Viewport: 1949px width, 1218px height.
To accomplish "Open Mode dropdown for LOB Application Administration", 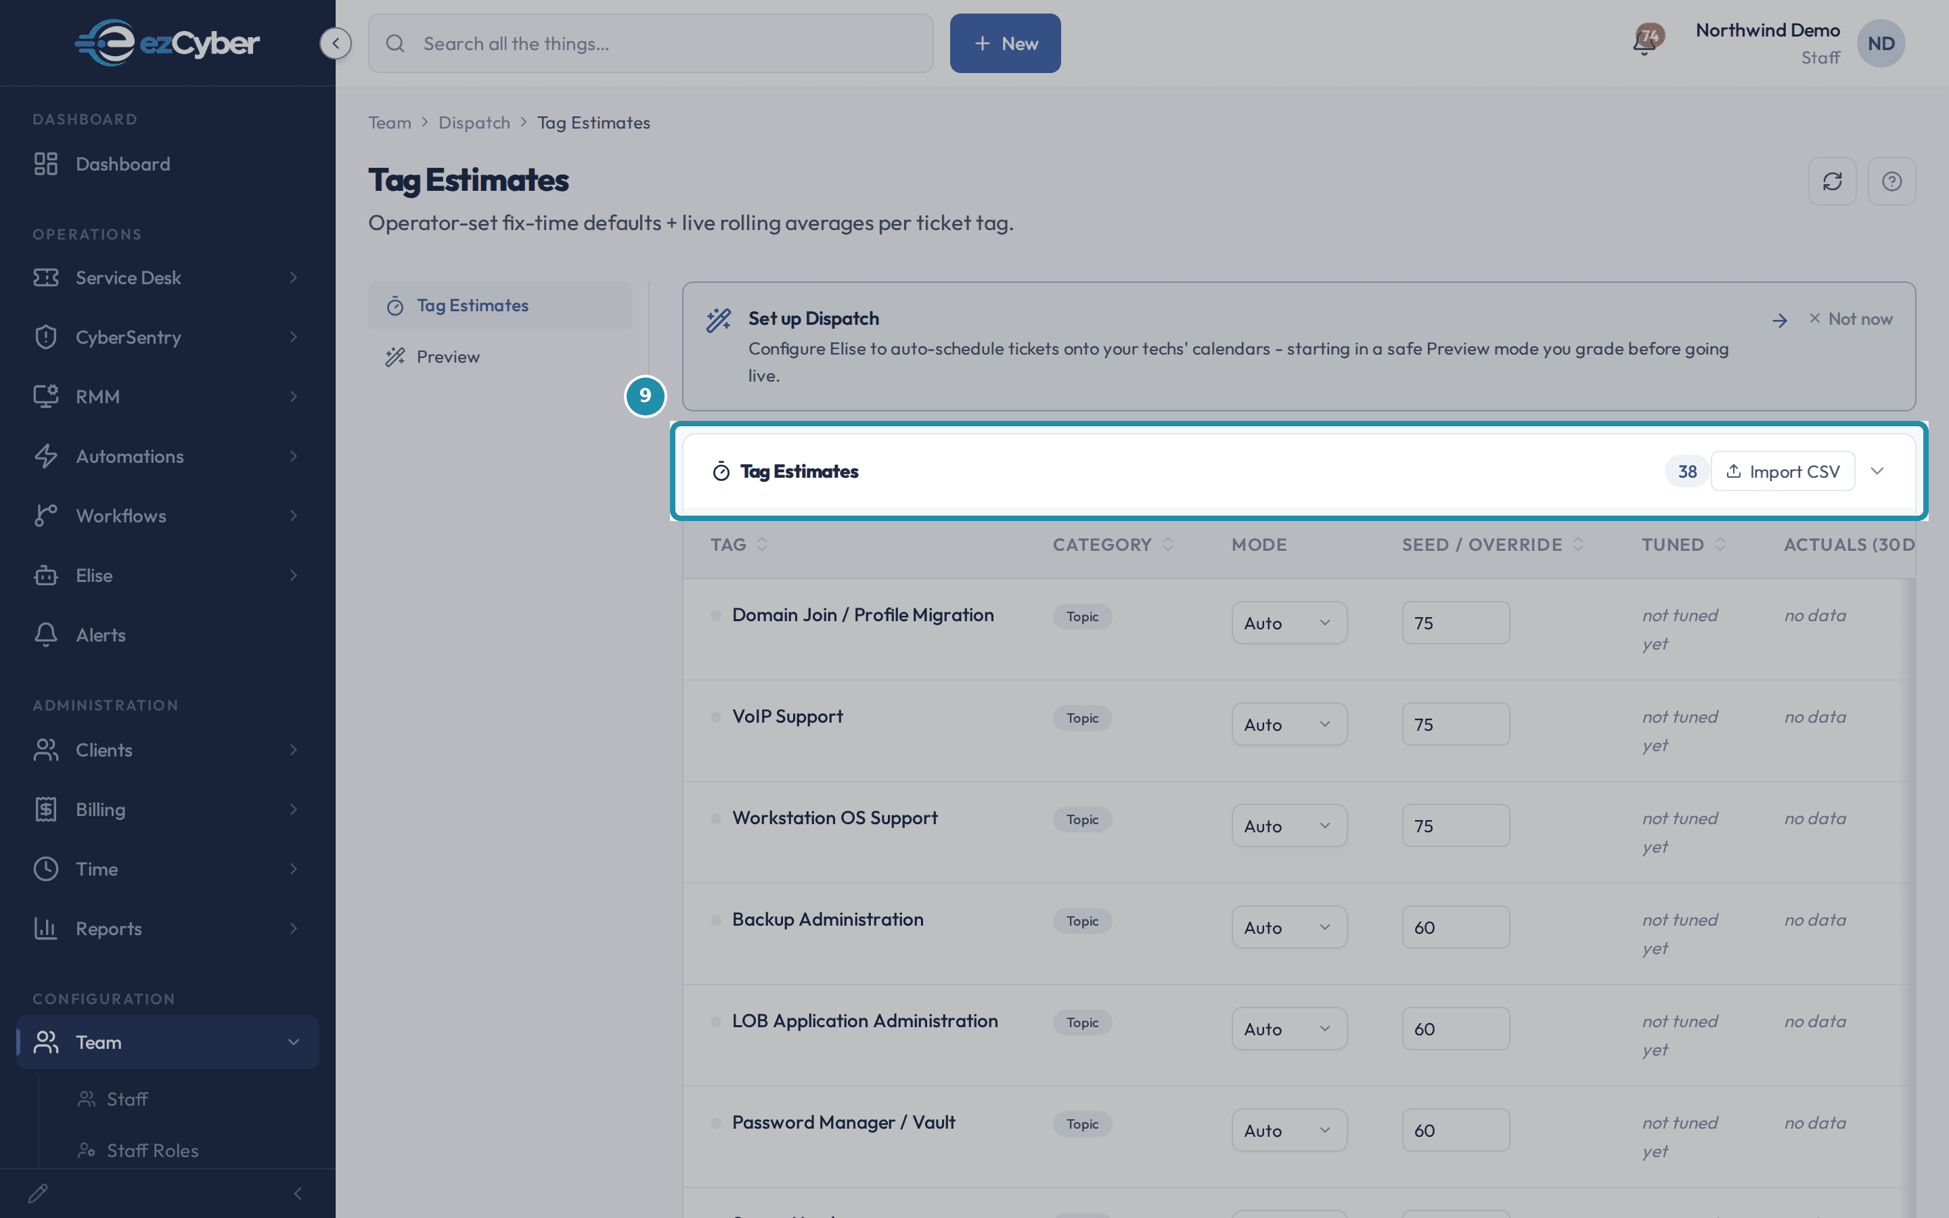I will [1289, 1029].
